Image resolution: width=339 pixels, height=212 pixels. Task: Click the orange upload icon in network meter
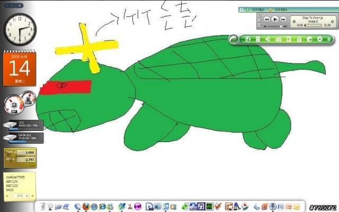point(270,10)
